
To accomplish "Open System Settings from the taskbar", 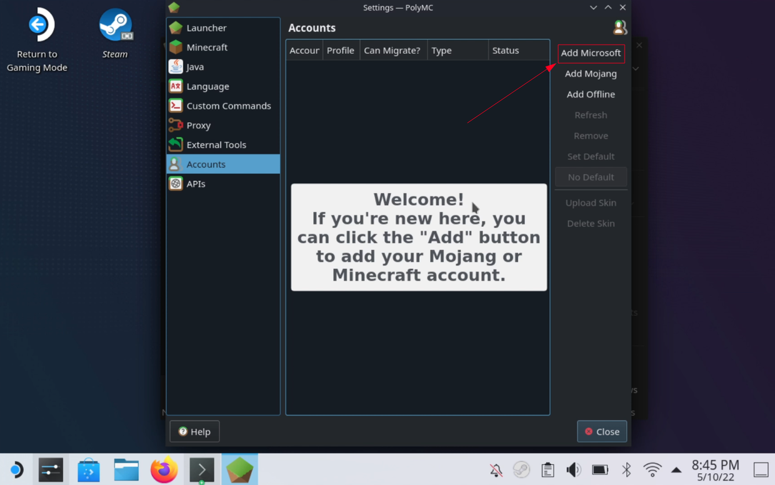I will click(x=51, y=469).
